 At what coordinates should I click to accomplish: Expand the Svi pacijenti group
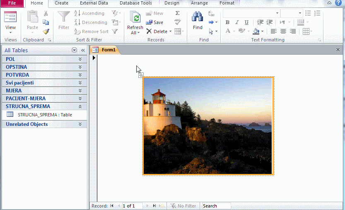point(80,83)
